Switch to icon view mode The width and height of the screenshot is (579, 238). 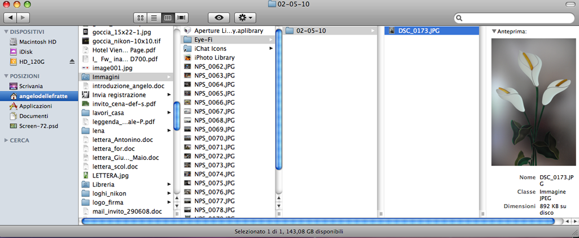coord(140,18)
